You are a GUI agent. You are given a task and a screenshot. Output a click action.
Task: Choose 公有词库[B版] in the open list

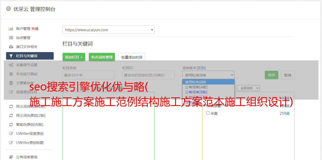tap(208, 92)
